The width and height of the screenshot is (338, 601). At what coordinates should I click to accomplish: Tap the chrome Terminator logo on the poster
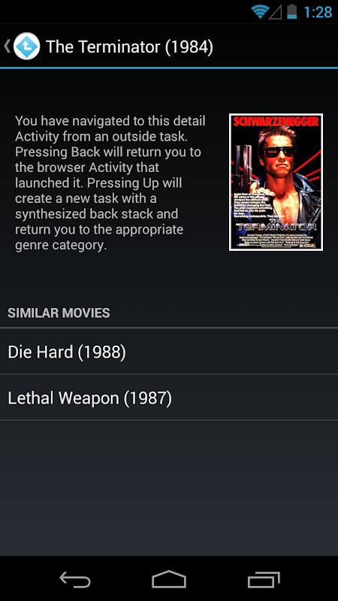[x=276, y=225]
